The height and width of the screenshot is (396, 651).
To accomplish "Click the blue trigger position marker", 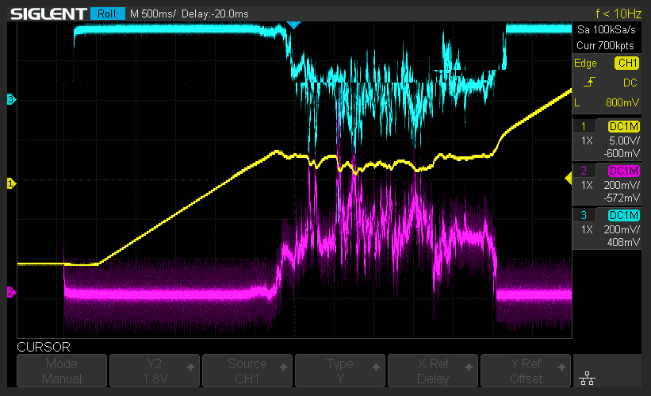I will point(293,25).
